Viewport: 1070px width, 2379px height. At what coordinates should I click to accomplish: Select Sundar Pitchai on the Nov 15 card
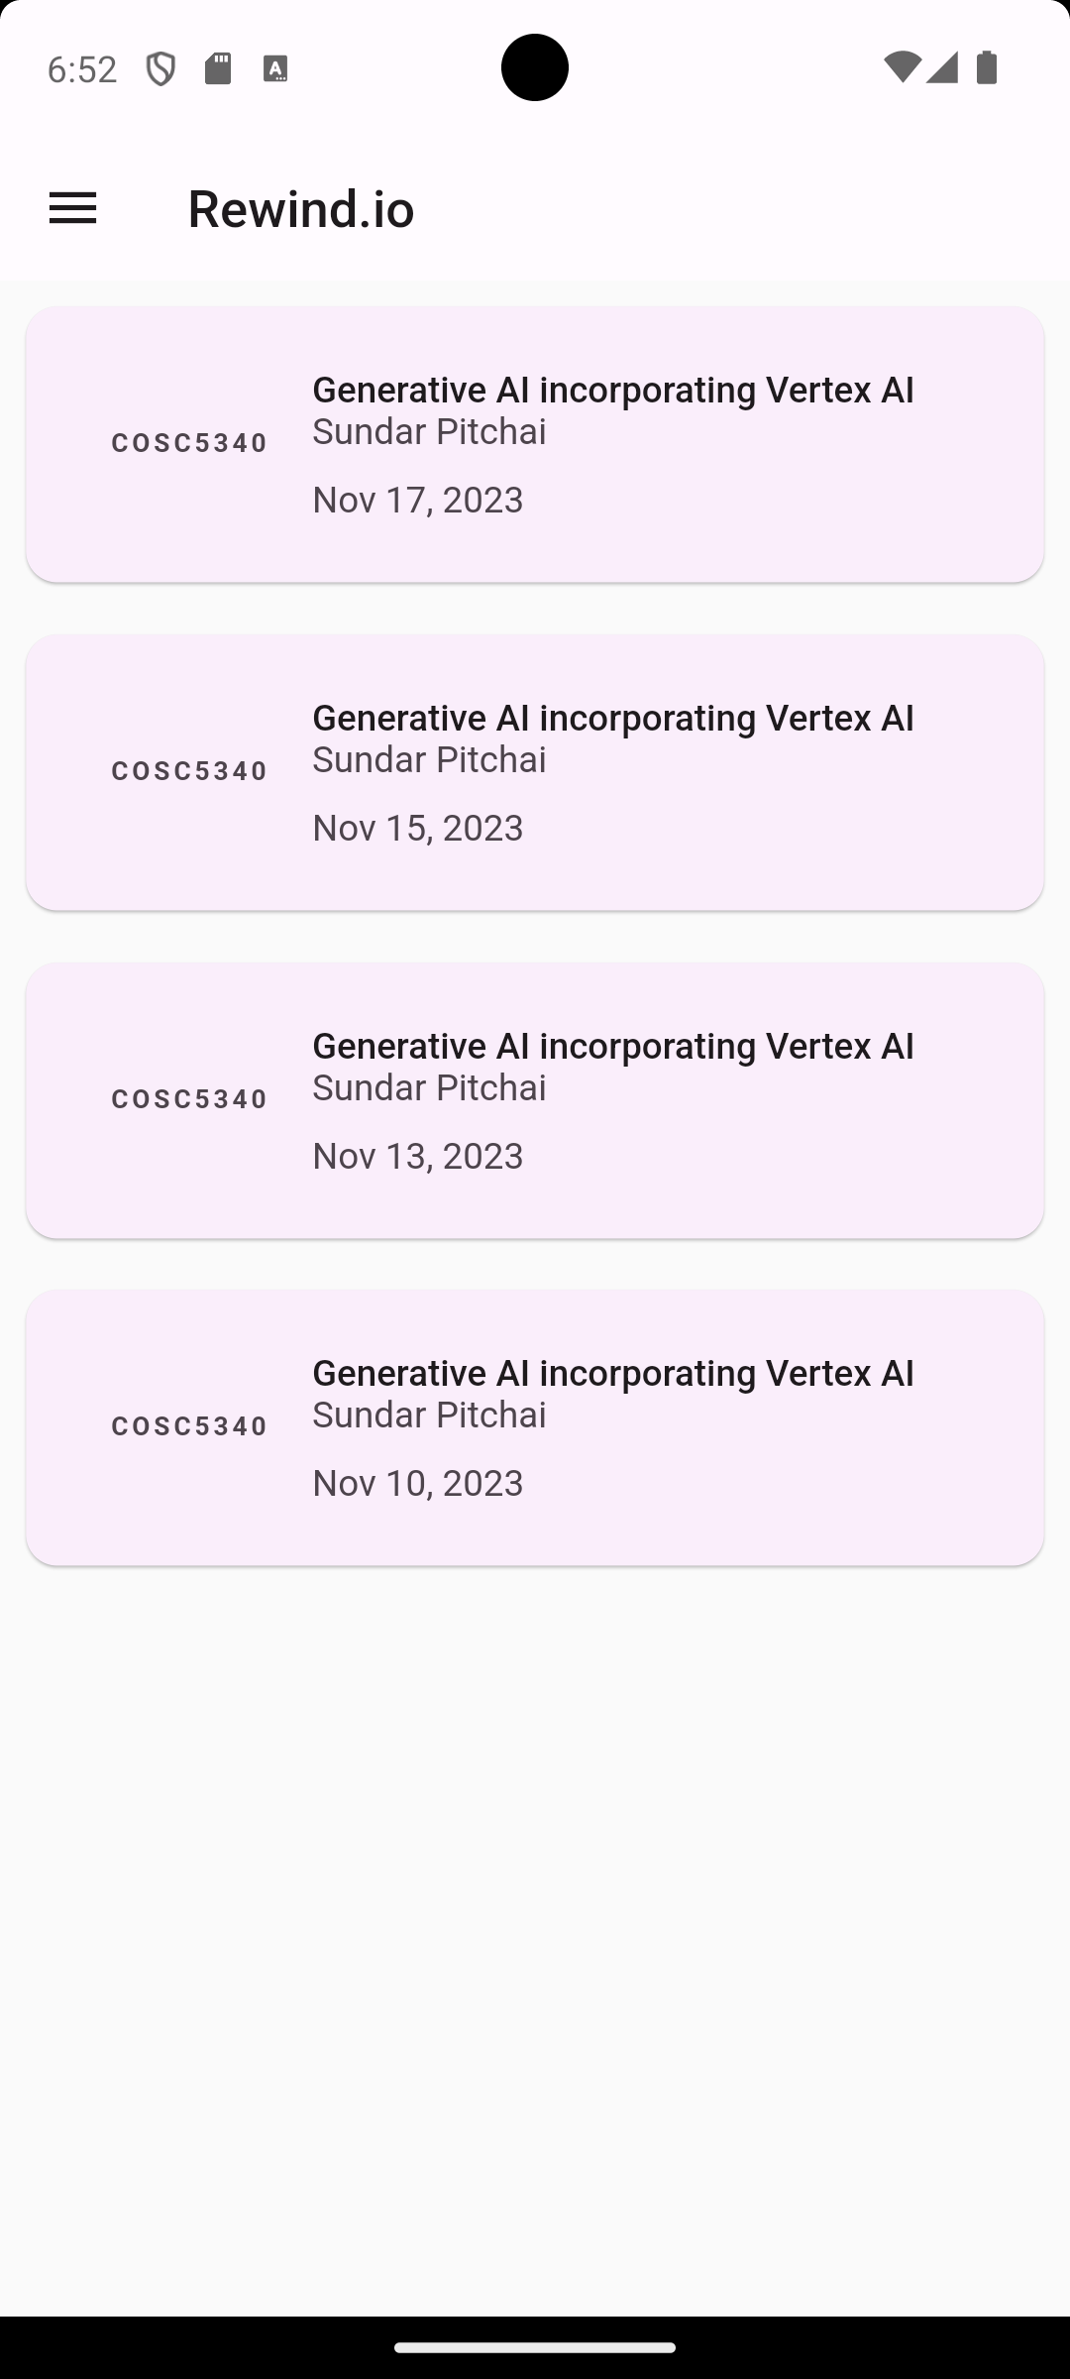tap(429, 760)
